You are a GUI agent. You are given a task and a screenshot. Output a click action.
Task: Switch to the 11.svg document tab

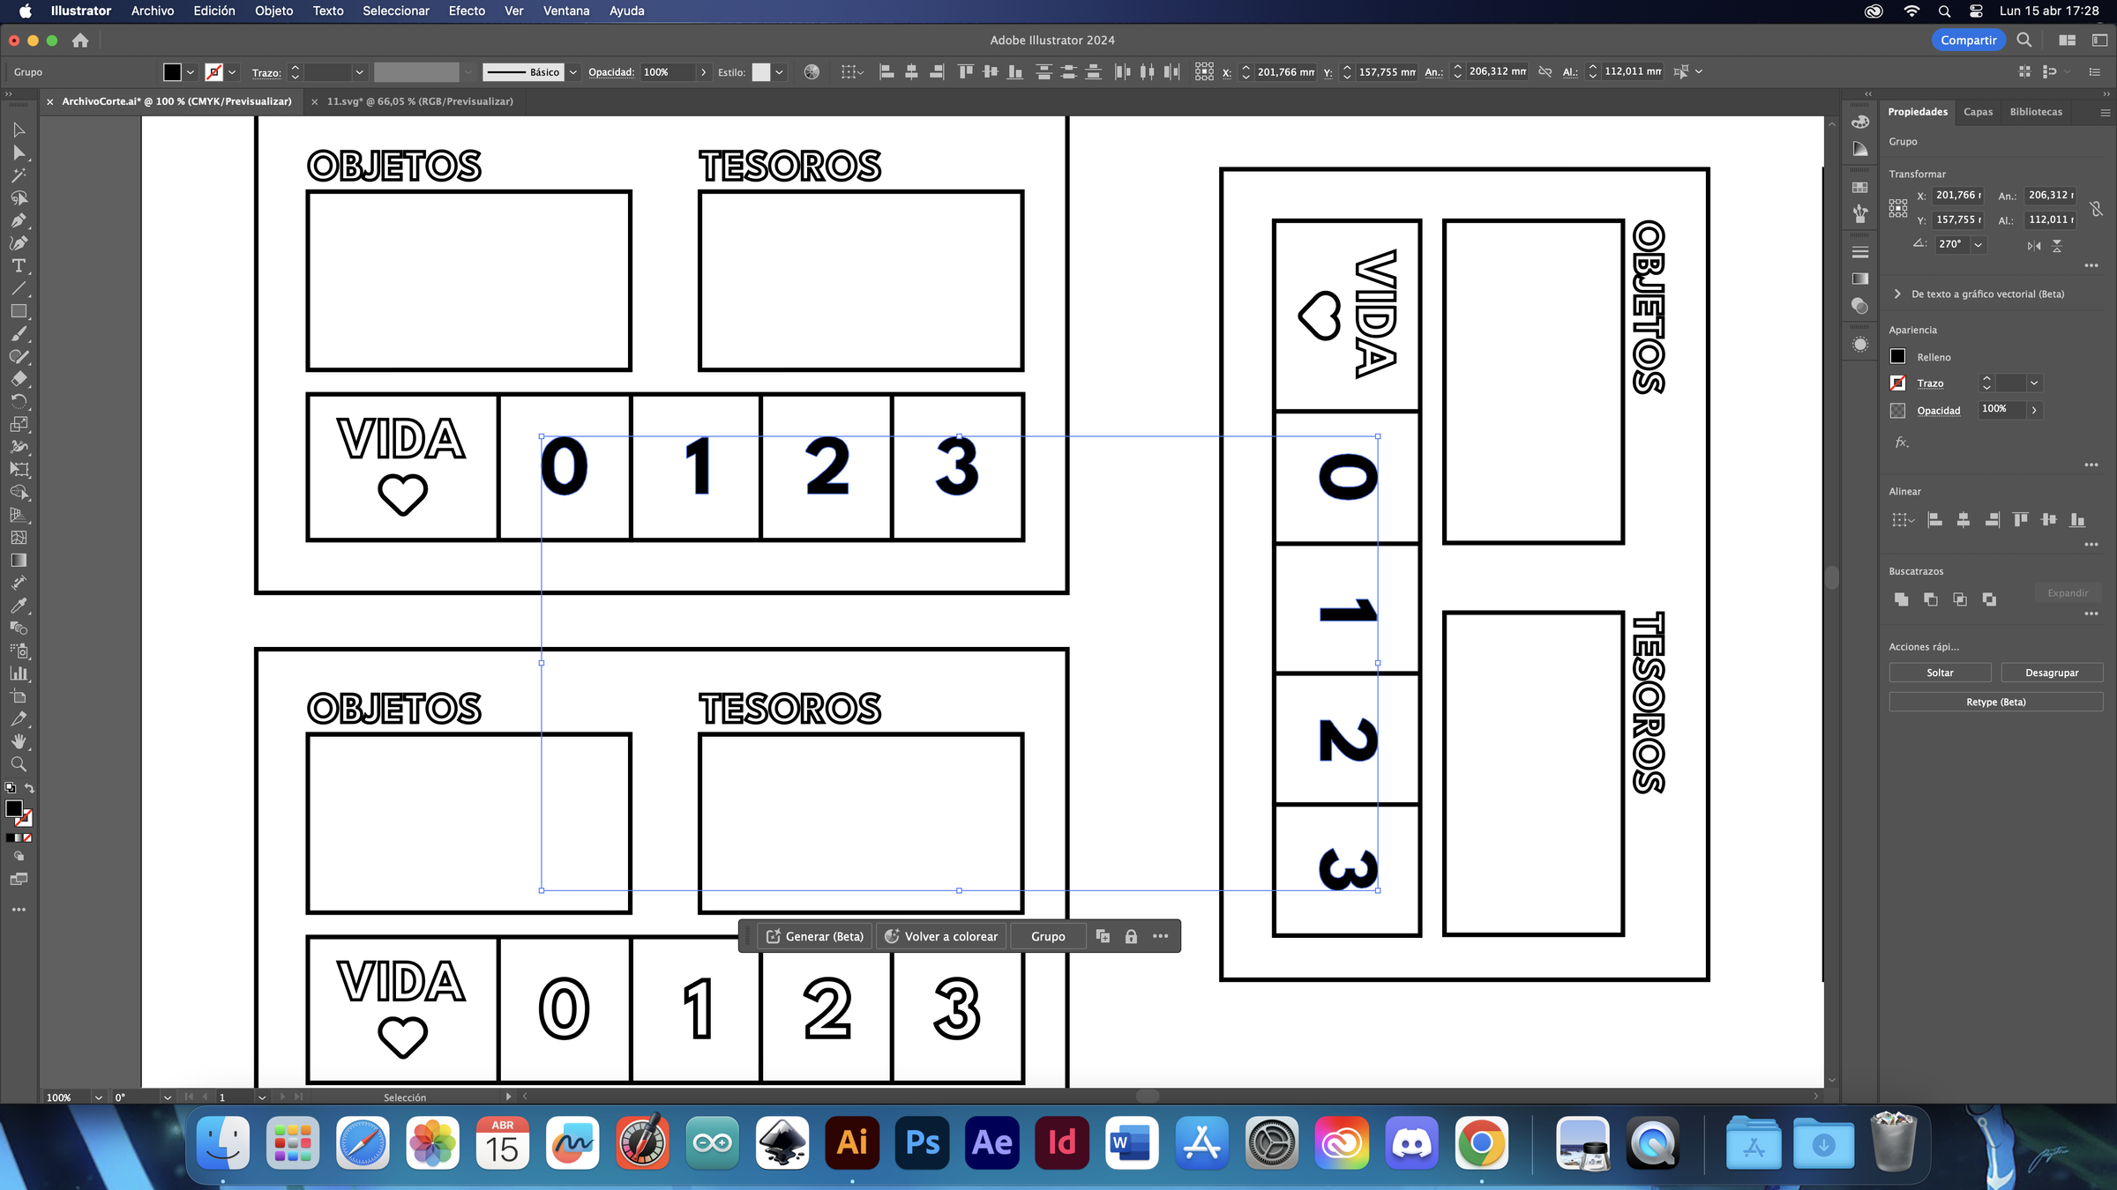point(420,101)
